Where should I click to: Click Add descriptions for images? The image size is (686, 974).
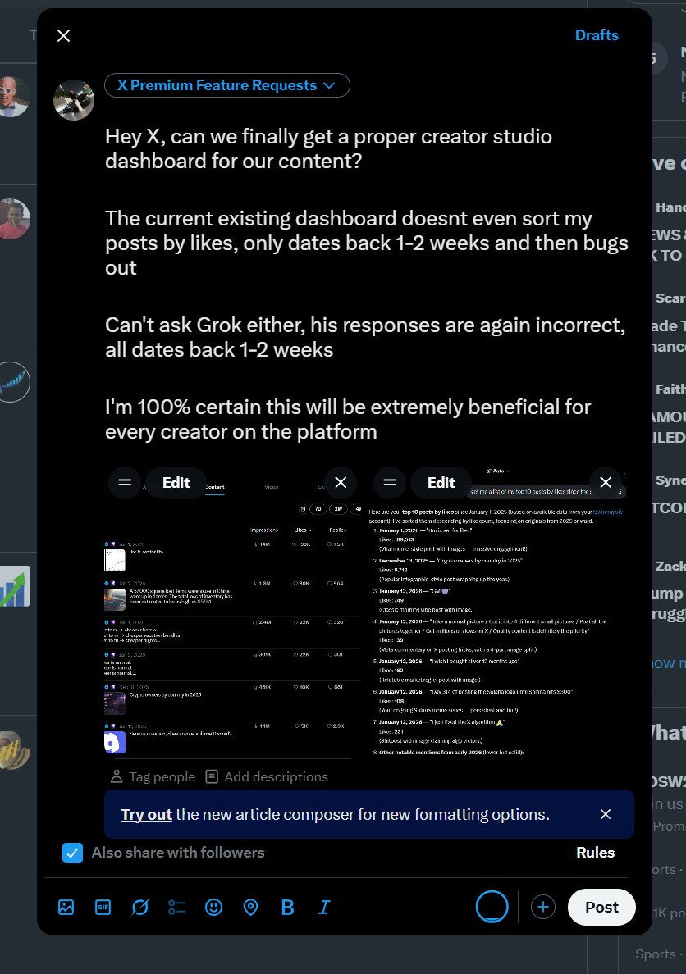(x=267, y=776)
